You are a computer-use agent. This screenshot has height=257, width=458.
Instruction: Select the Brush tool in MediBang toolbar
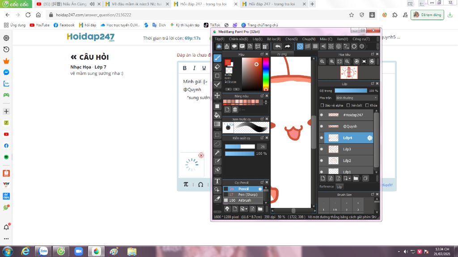[217, 58]
